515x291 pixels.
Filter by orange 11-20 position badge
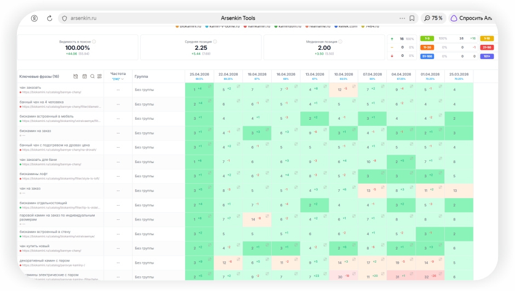point(427,47)
